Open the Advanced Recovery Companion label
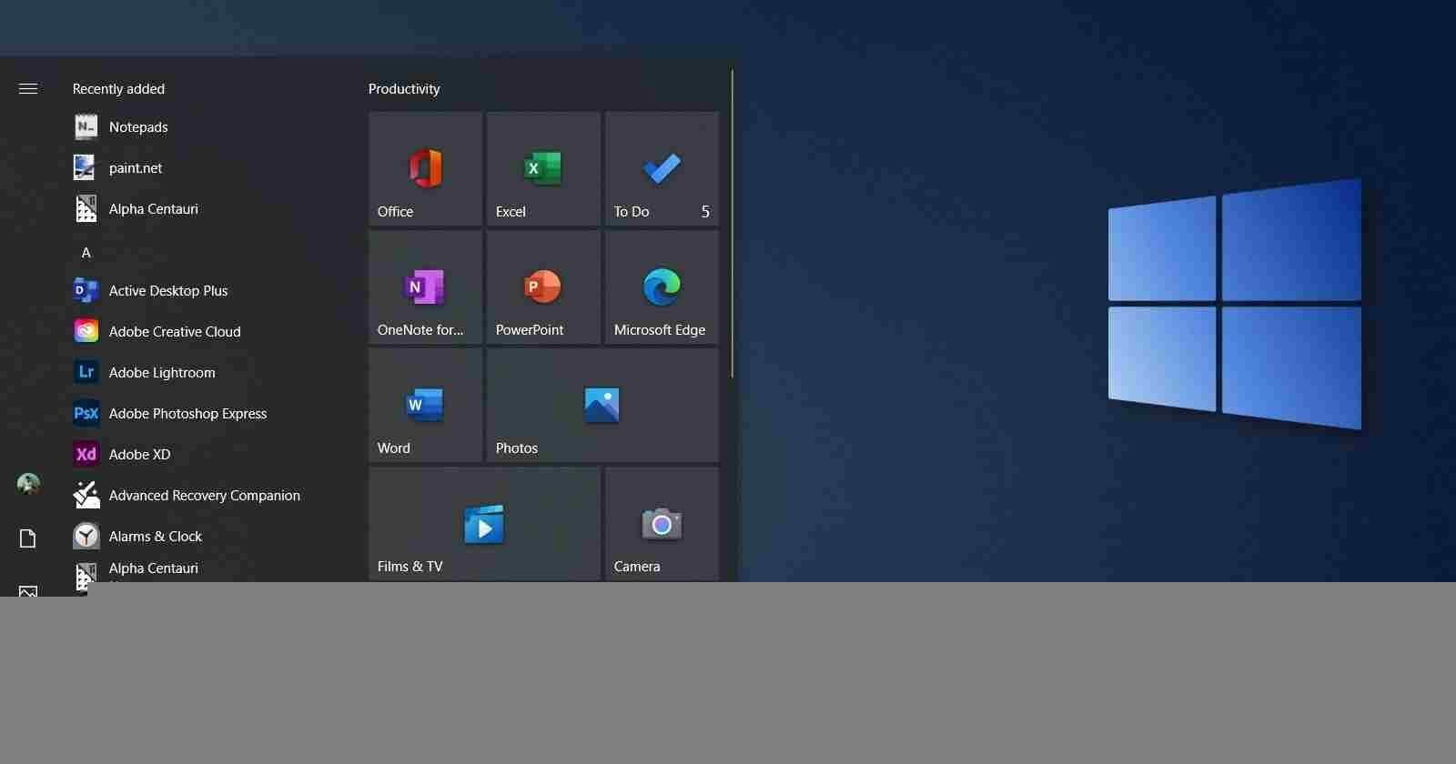The width and height of the screenshot is (1456, 764). click(205, 495)
